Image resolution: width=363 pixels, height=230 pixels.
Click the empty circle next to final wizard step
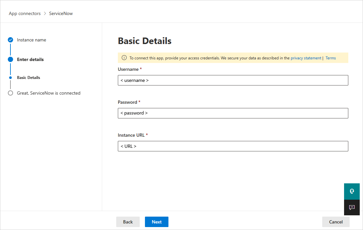tap(10, 93)
